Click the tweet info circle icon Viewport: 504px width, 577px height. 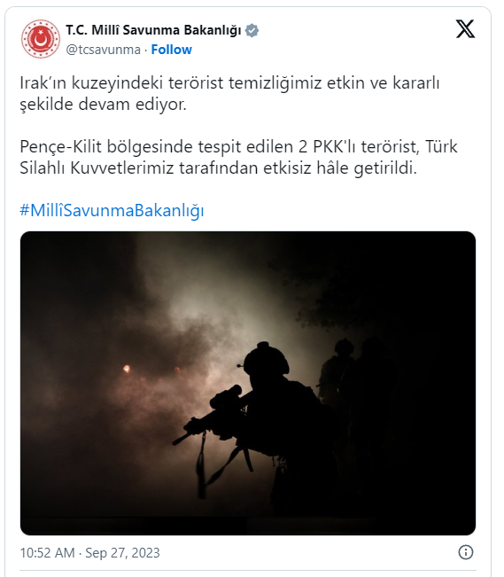click(x=466, y=552)
